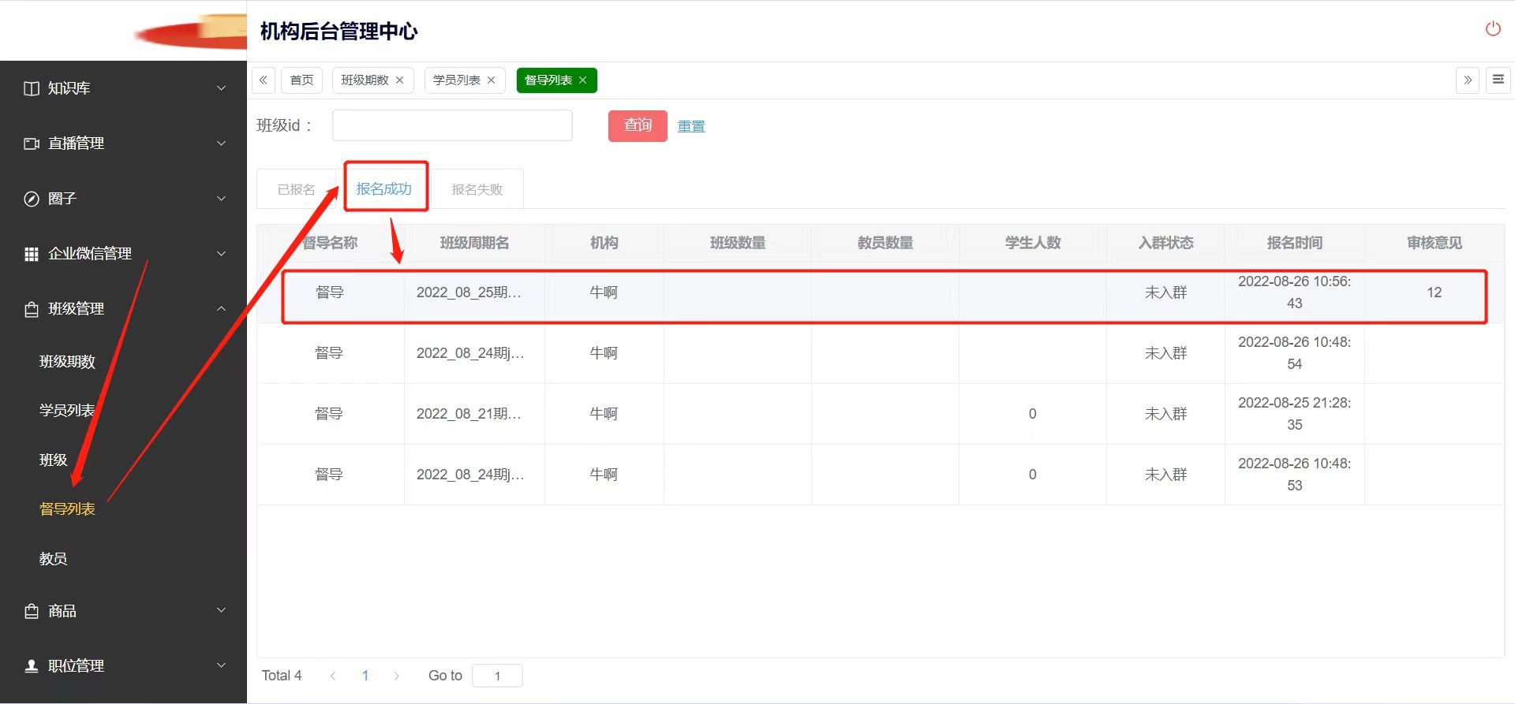
Task: Expand the 商品 menu chevron
Action: (222, 610)
